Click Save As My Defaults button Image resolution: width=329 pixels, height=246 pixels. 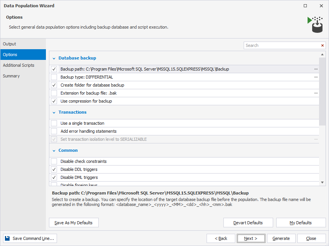click(74, 223)
